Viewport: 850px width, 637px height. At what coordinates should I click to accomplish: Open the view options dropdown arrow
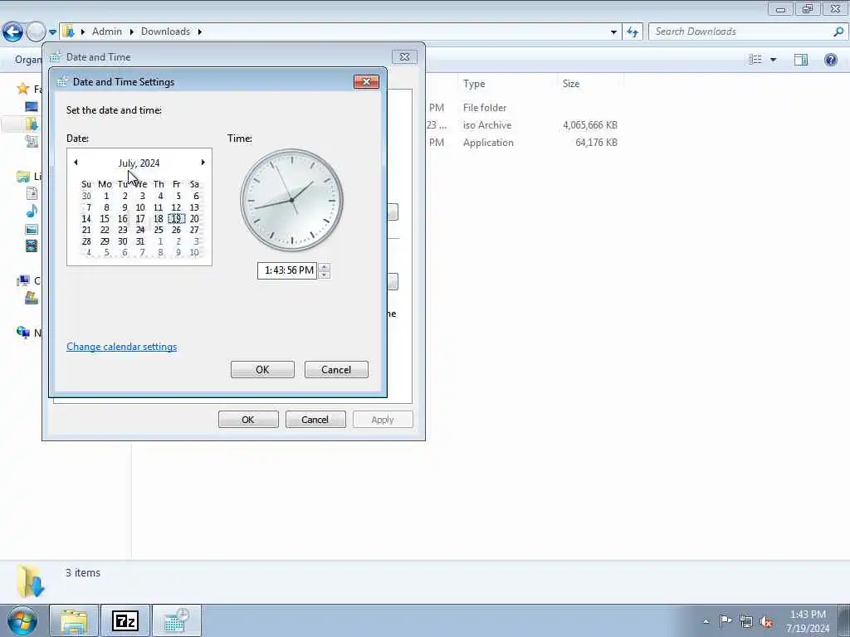coord(773,60)
